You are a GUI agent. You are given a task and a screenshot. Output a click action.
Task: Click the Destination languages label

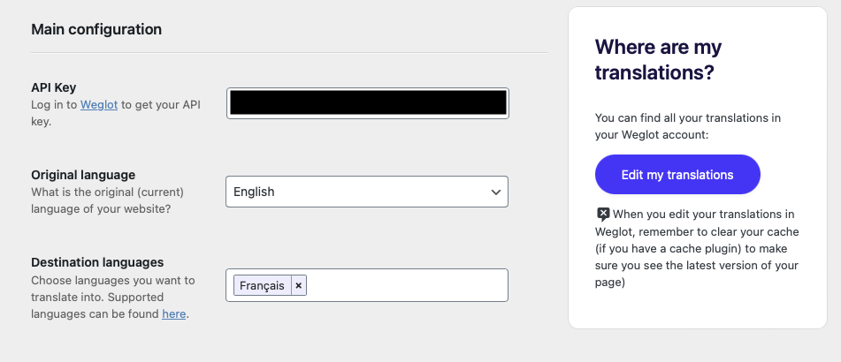point(97,262)
